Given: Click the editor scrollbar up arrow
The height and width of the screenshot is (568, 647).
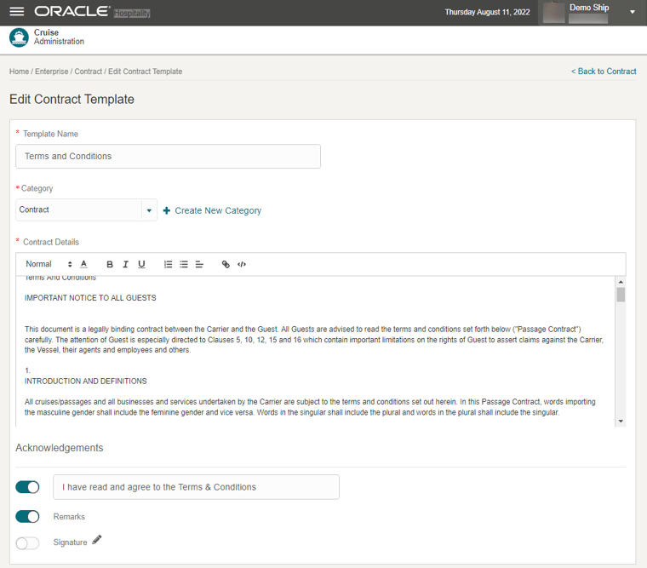Looking at the screenshot, I should (621, 282).
